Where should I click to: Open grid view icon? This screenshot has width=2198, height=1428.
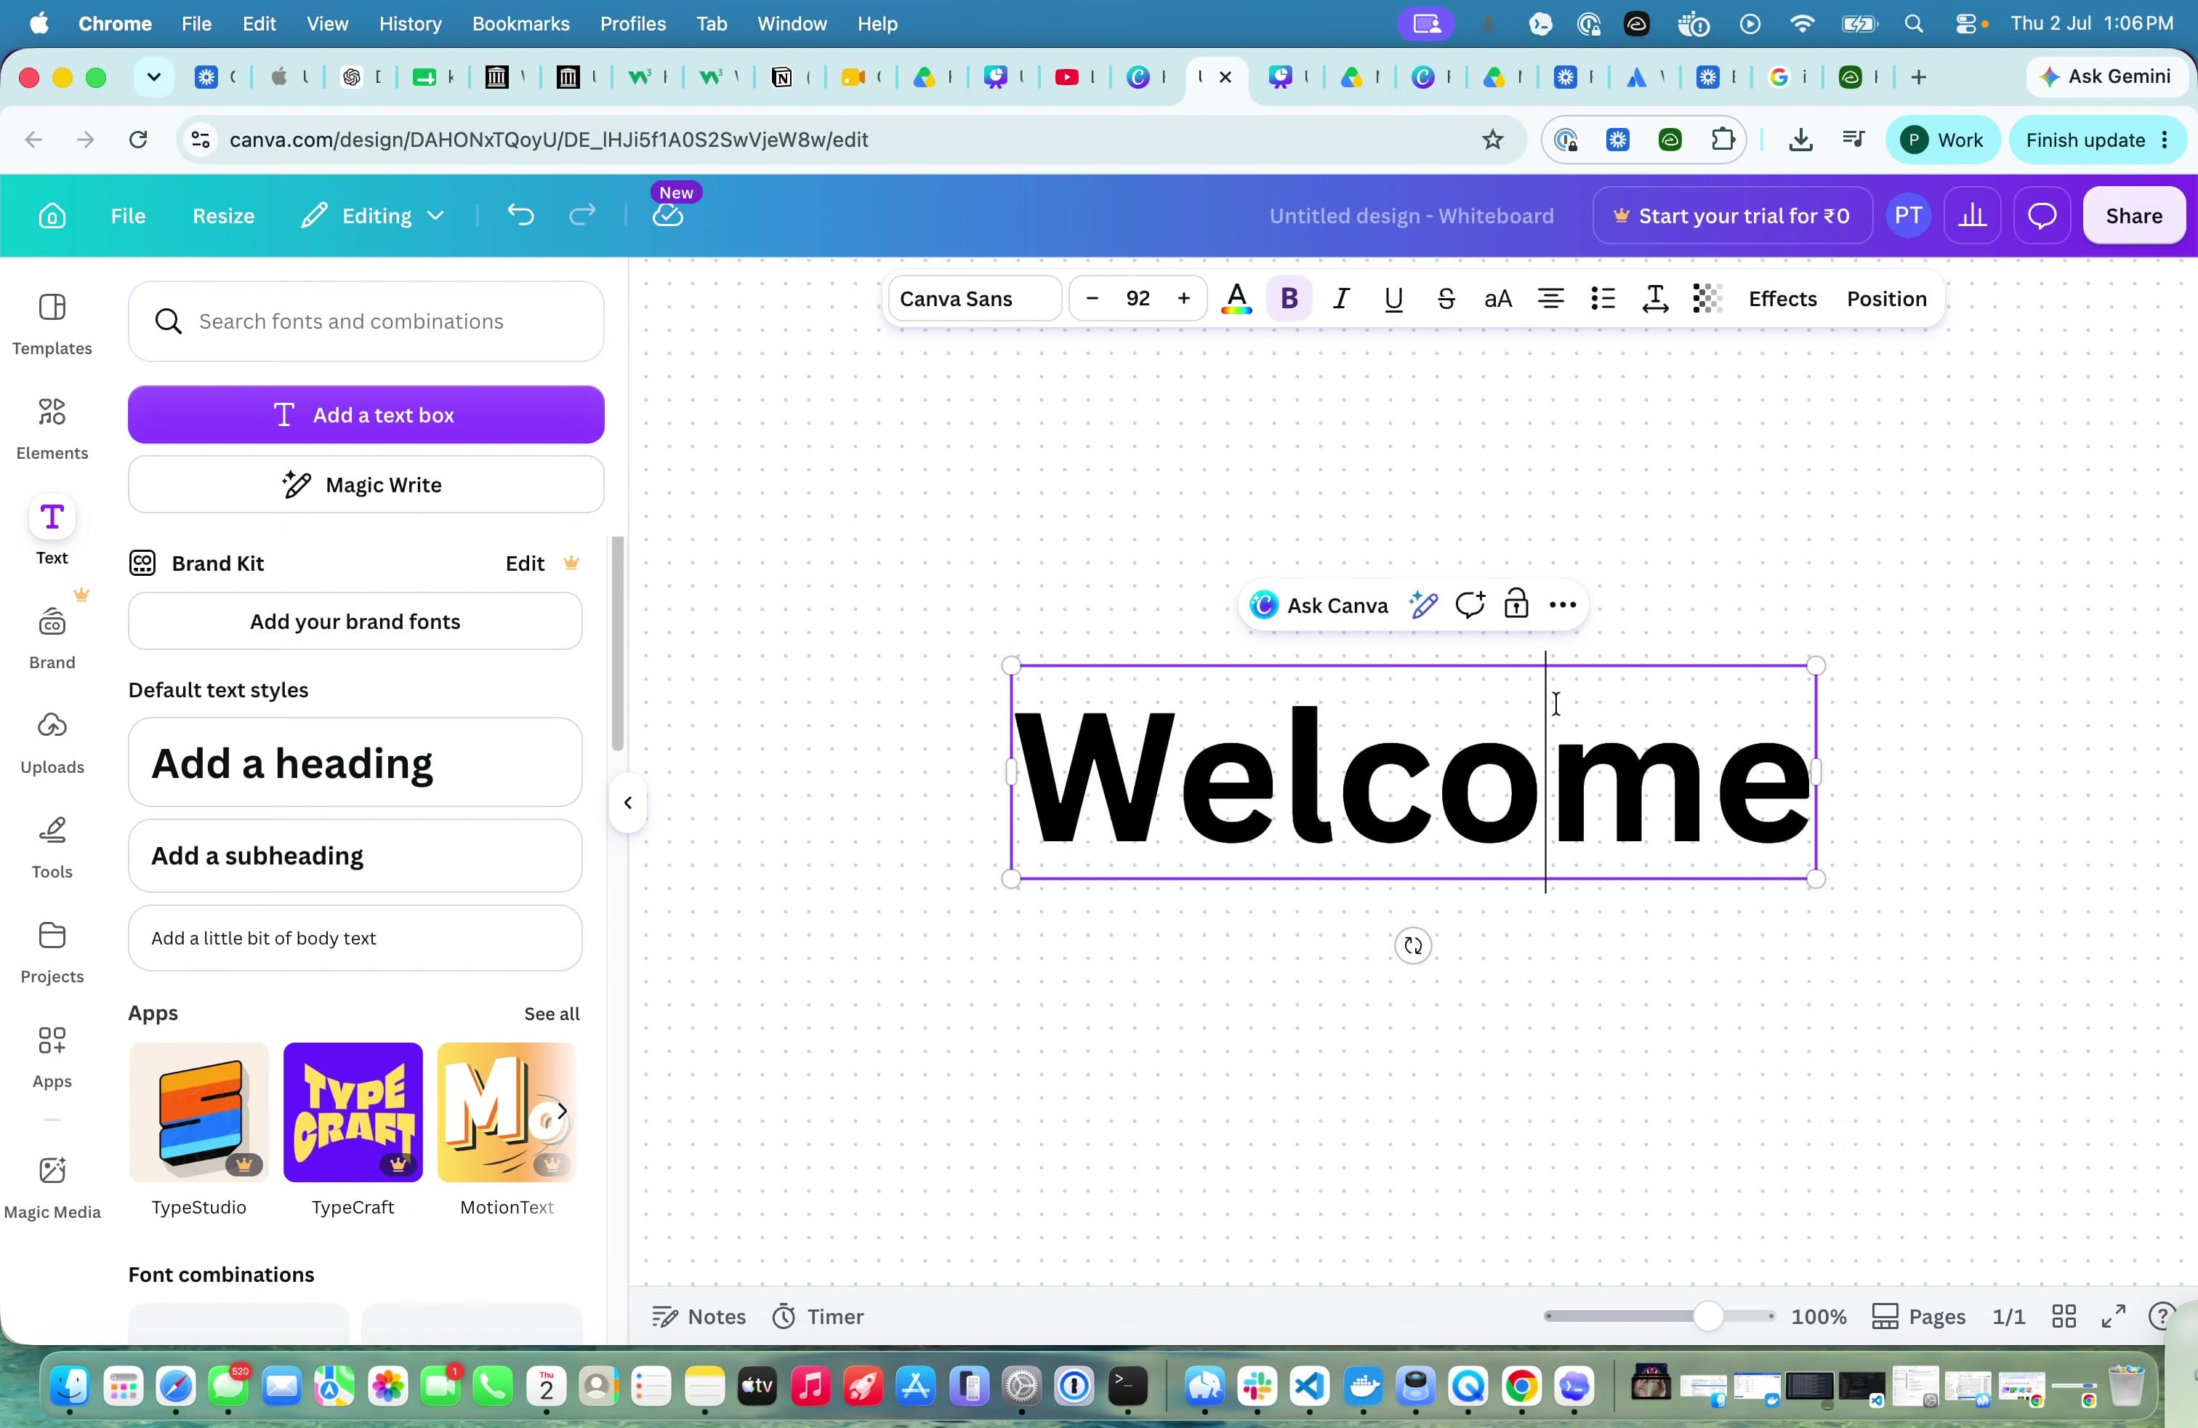[2063, 1316]
